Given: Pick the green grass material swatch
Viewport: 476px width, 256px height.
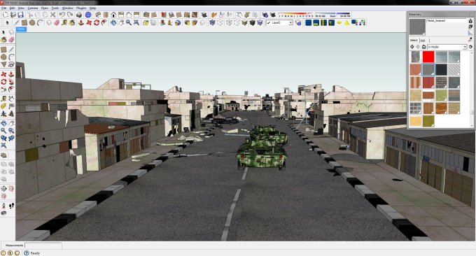Looking at the screenshot, I should pos(441,95).
